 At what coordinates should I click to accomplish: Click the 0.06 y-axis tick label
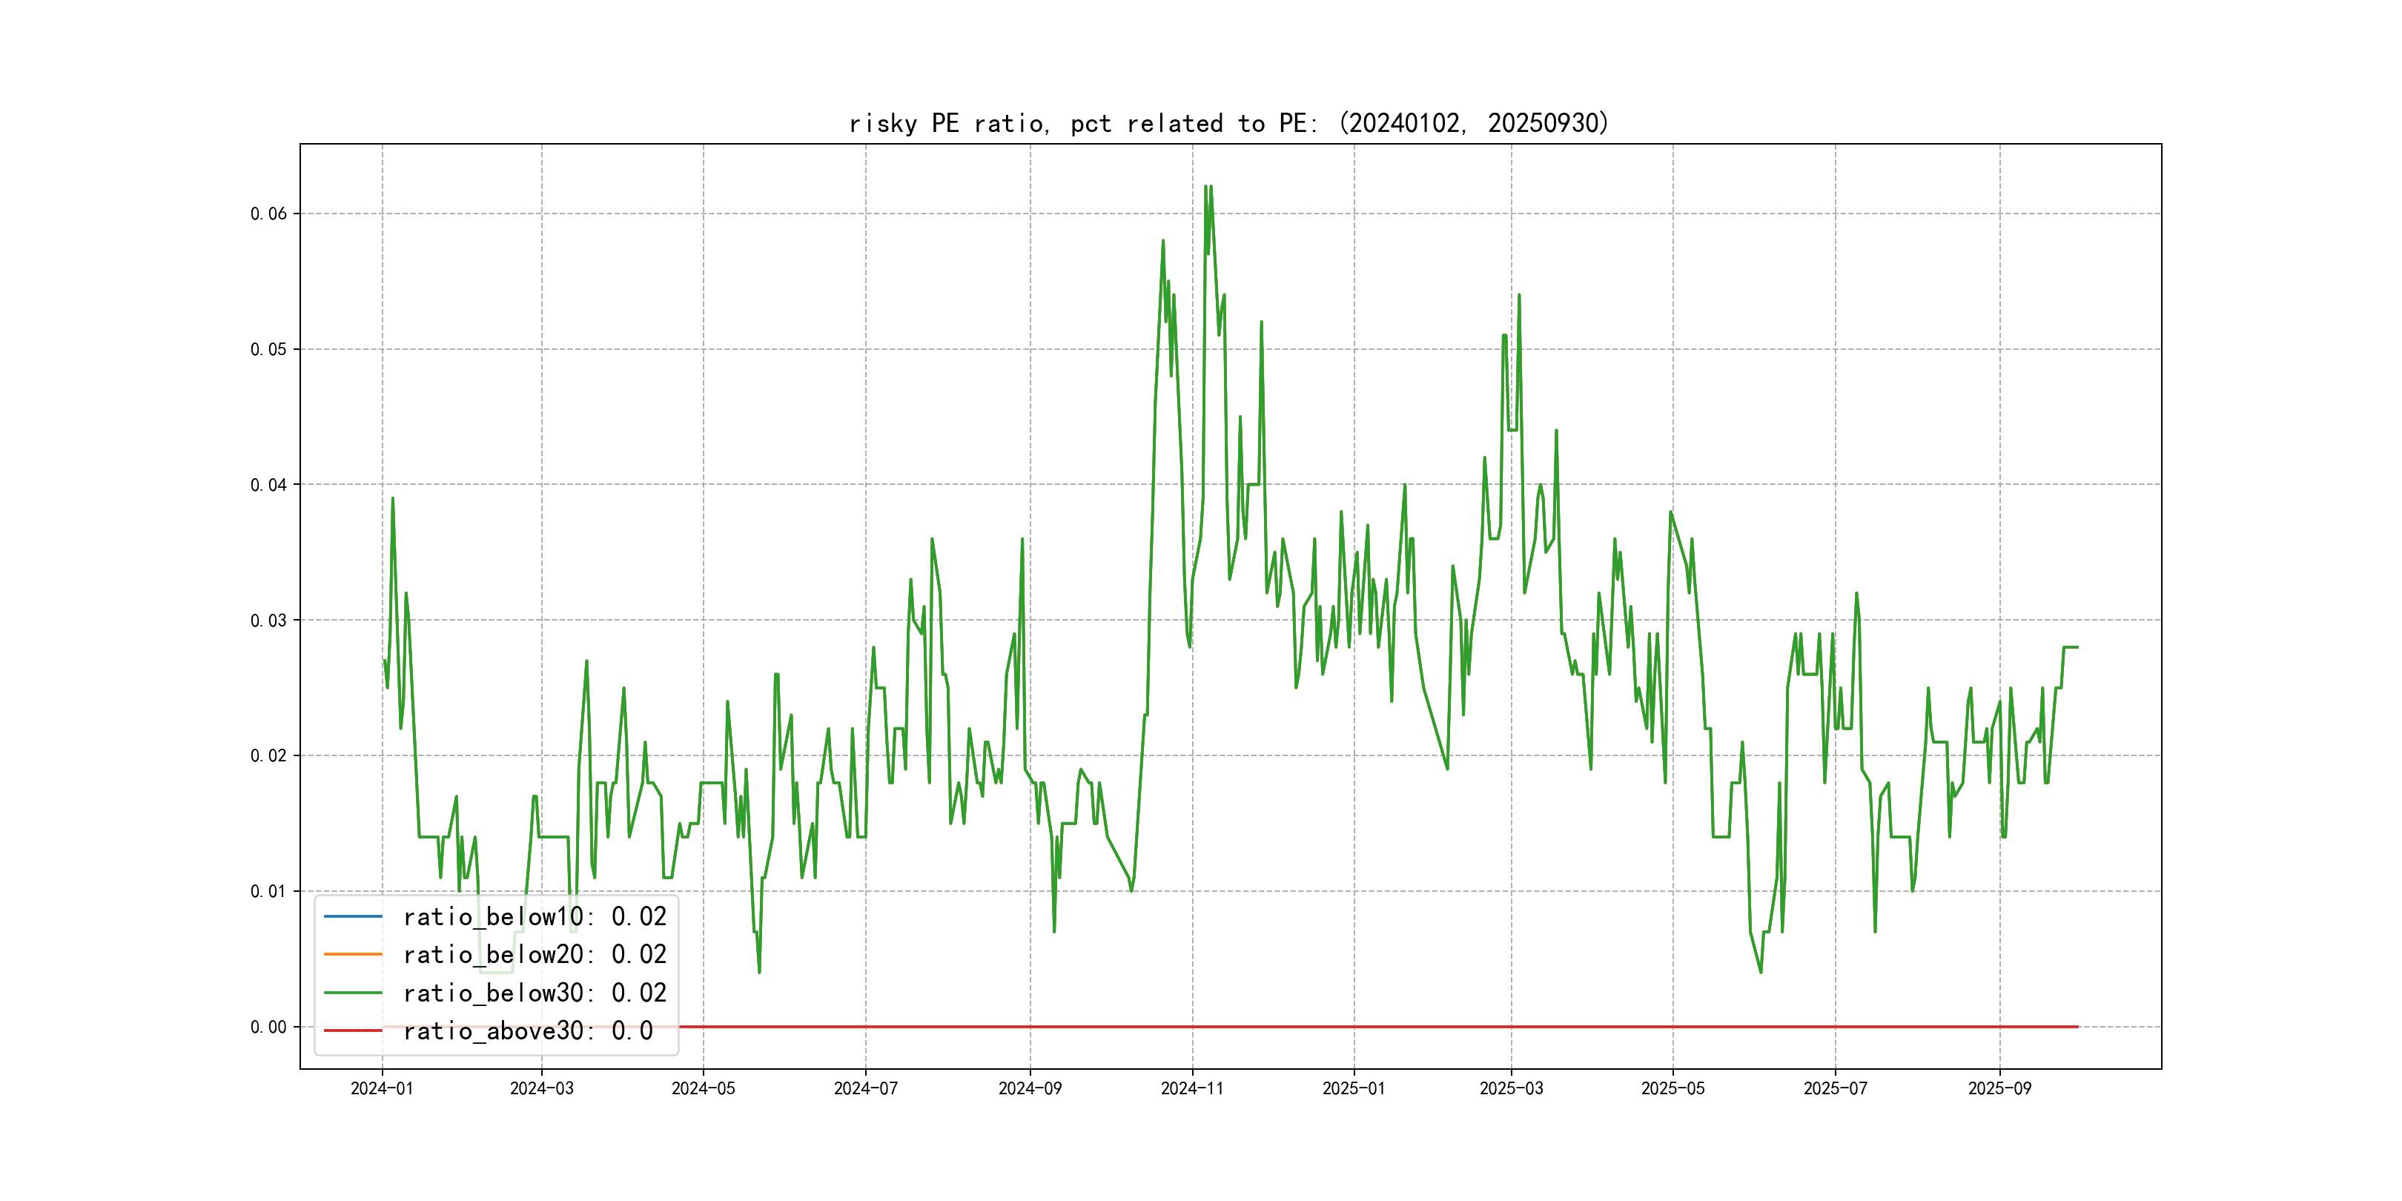[x=268, y=214]
